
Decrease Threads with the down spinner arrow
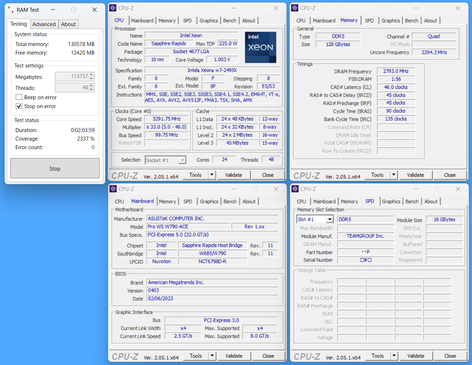click(x=92, y=90)
